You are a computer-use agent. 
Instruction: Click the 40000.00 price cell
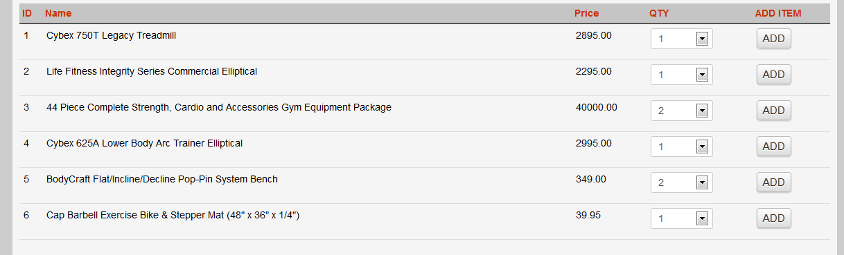[596, 107]
